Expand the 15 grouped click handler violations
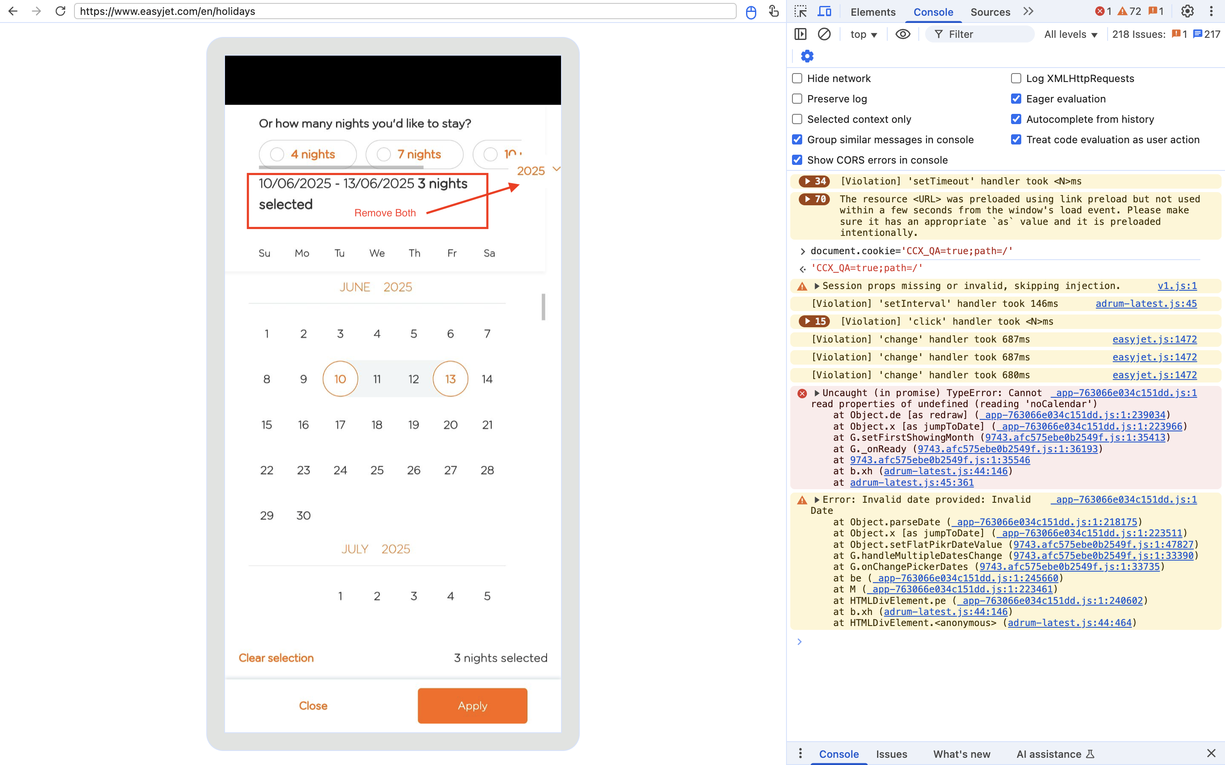Image resolution: width=1225 pixels, height=765 pixels. coord(814,321)
